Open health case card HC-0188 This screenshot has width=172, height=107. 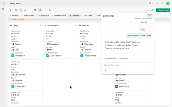coord(90,44)
